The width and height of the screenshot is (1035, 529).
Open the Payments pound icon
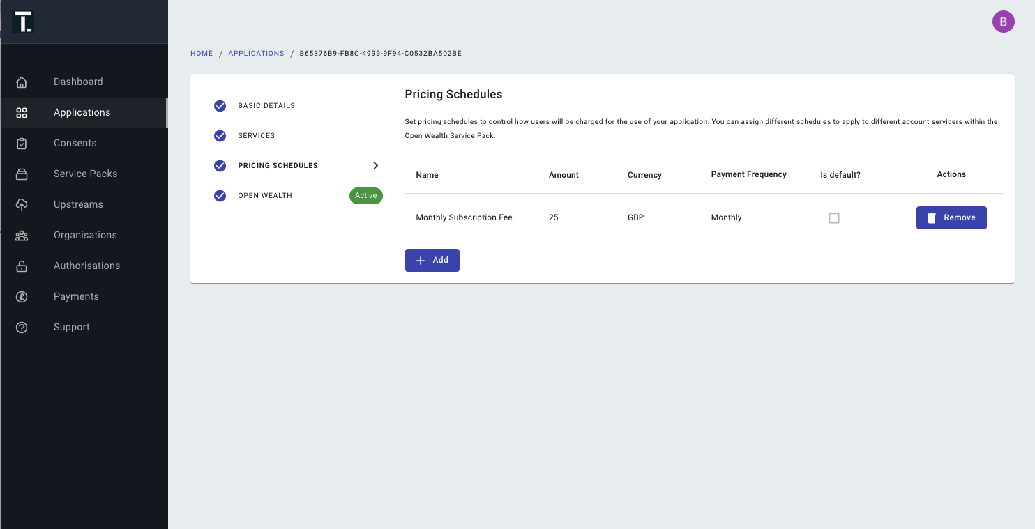22,297
